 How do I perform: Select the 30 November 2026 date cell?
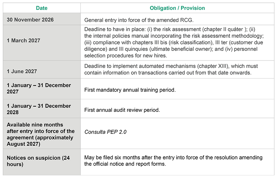tap(42, 19)
